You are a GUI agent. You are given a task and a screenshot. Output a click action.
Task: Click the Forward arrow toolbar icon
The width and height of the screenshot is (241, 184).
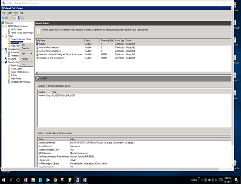coord(7,18)
